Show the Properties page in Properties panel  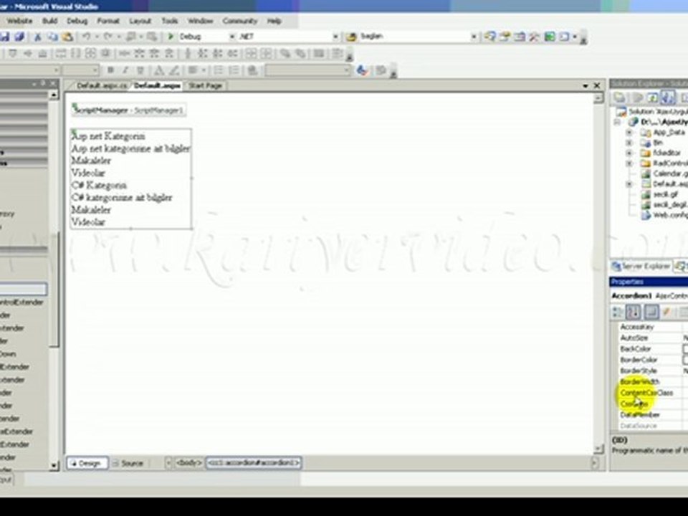click(x=651, y=312)
